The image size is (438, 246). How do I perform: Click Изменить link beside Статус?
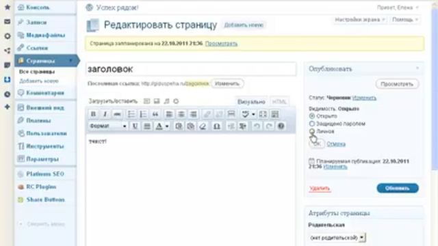click(x=364, y=98)
